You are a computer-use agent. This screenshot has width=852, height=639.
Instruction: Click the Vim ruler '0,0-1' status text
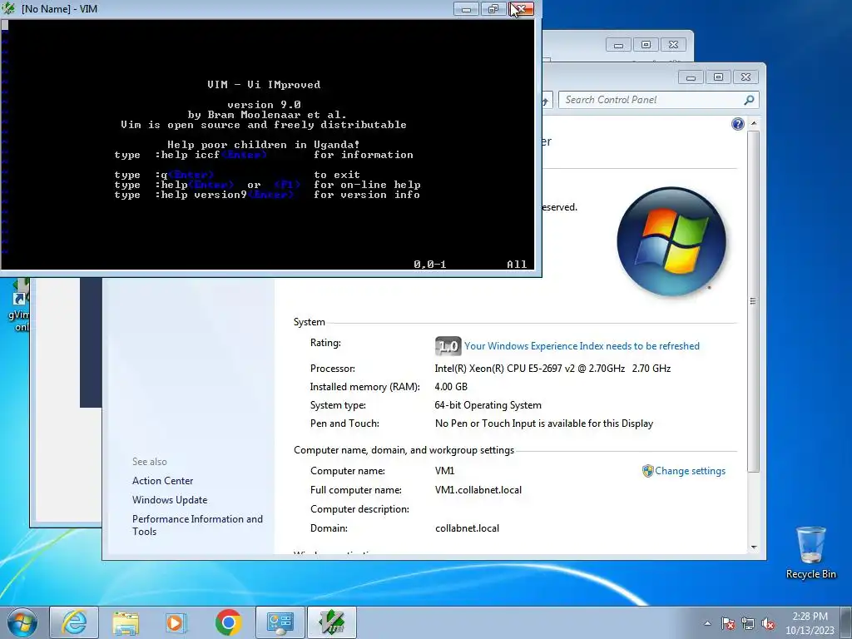pyautogui.click(x=430, y=265)
